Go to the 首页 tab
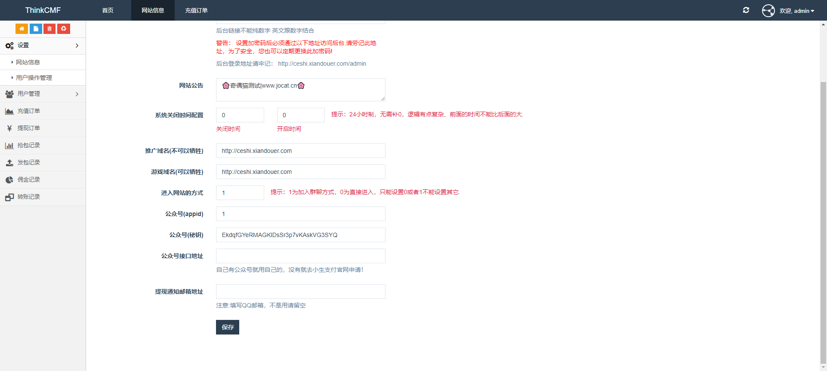 (108, 10)
